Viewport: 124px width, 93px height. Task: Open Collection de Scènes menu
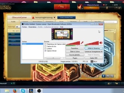(x=51, y=27)
